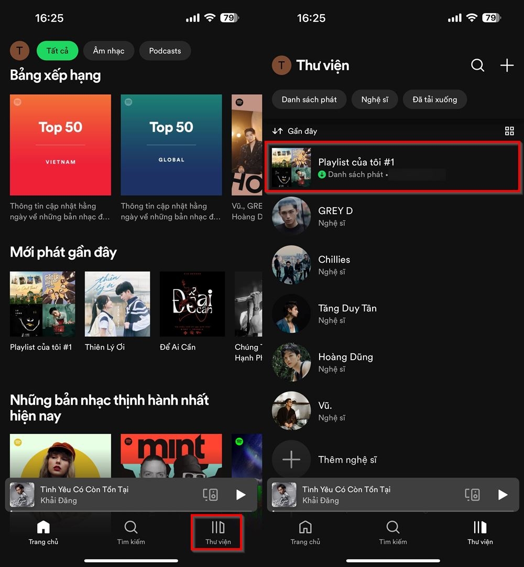Select the 'Podcasts' filter chip

coord(165,51)
